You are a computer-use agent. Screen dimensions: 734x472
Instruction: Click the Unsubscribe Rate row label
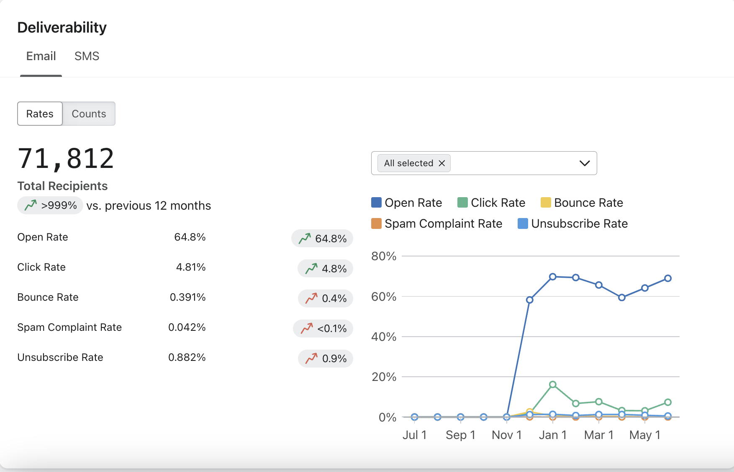pos(60,357)
